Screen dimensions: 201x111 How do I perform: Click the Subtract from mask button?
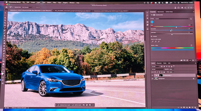(x=64, y=105)
